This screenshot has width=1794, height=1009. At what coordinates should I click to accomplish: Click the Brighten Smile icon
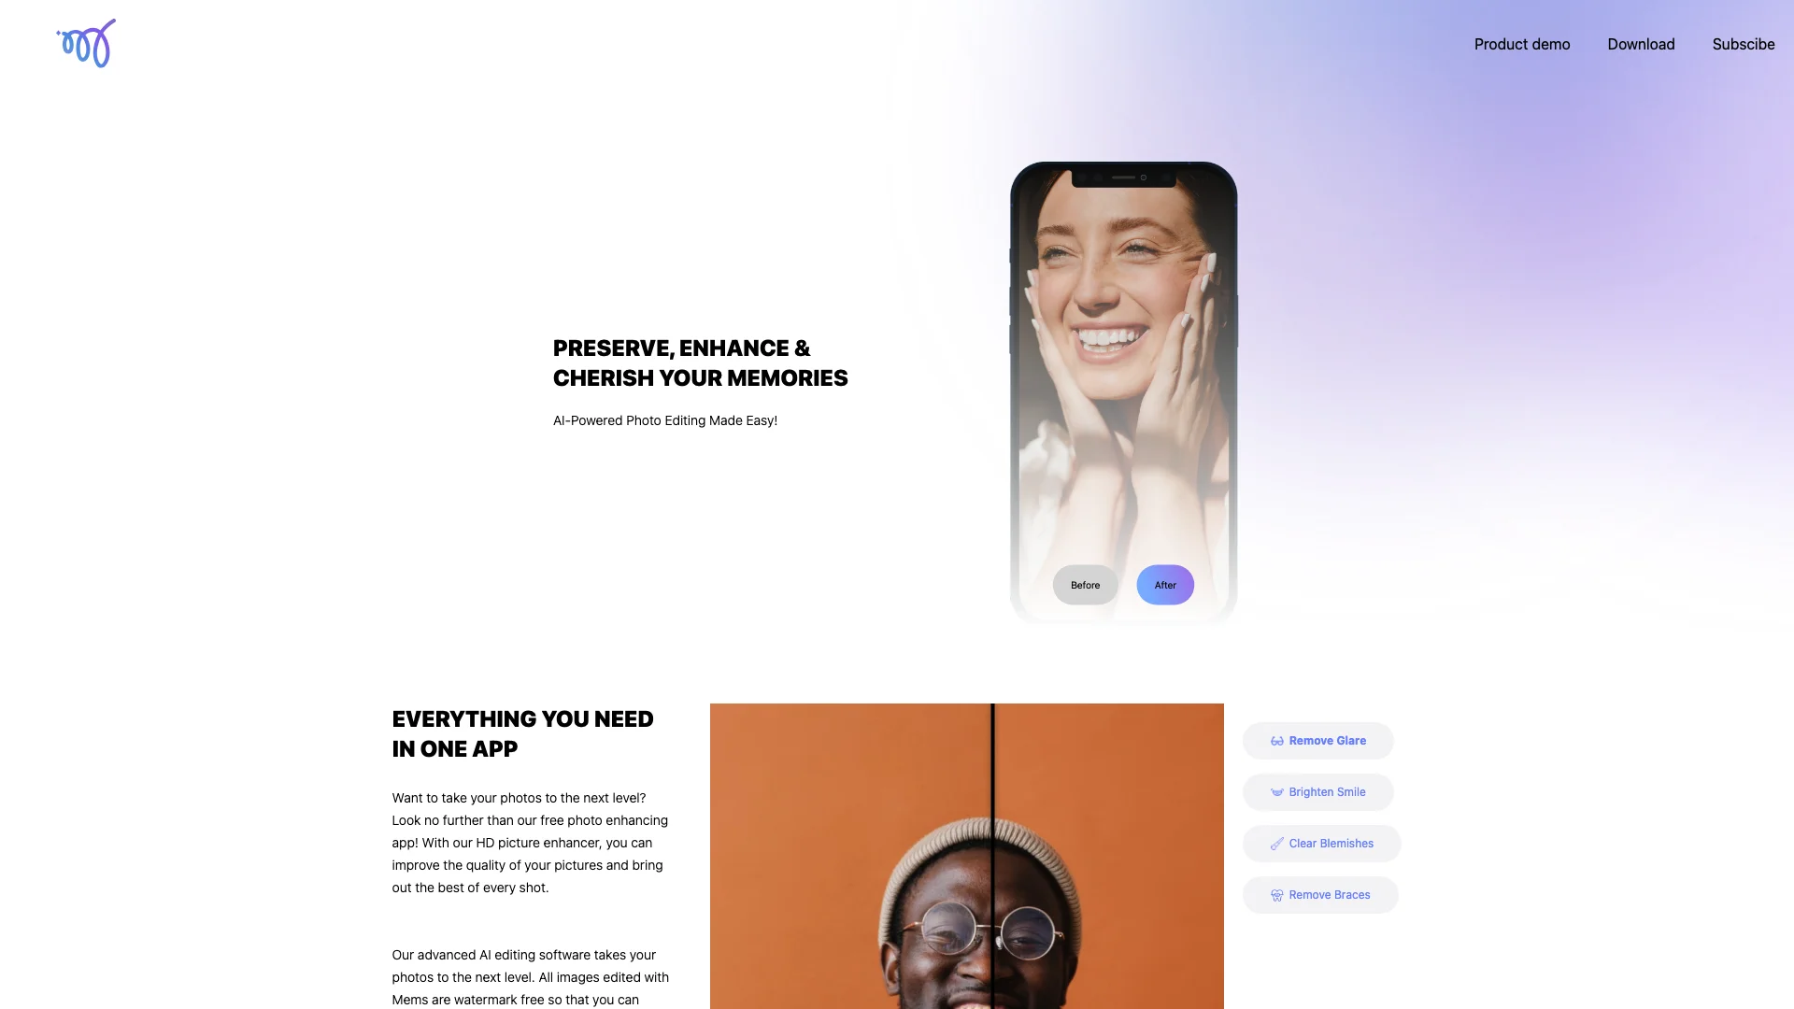tap(1276, 792)
